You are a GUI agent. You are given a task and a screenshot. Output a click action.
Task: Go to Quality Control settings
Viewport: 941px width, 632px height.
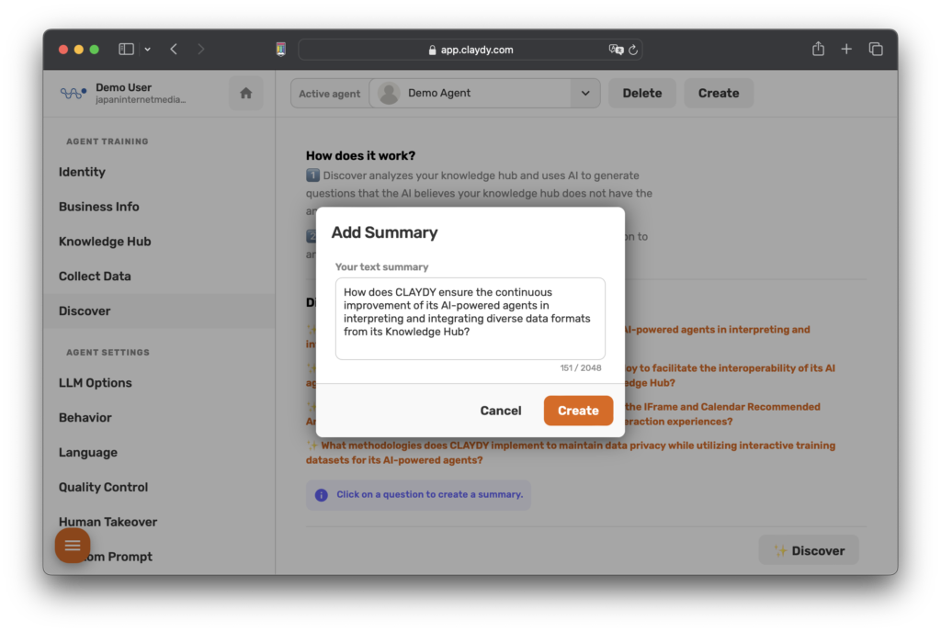click(x=103, y=488)
